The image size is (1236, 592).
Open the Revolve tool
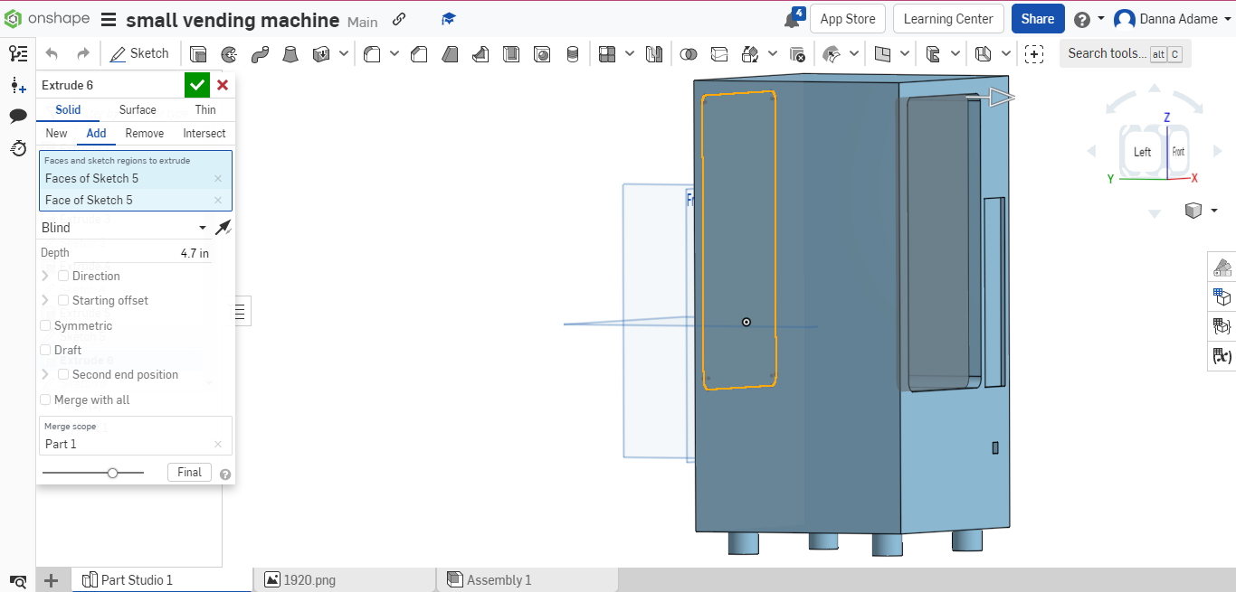click(x=229, y=53)
